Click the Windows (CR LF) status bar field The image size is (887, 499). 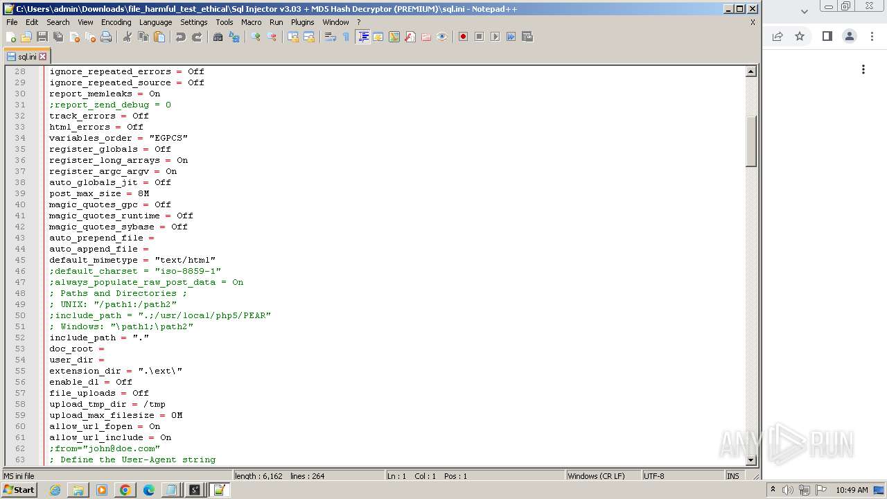603,476
